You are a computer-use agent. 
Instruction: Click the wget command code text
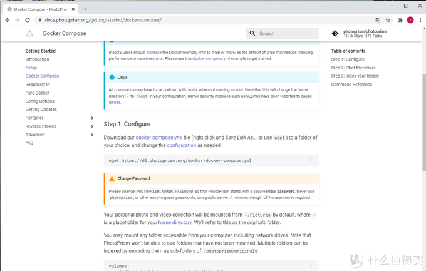[180, 160]
